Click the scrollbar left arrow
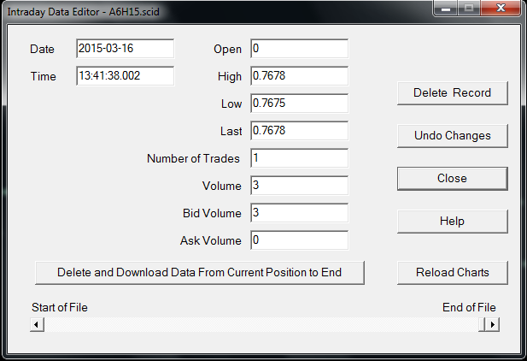This screenshot has width=527, height=361. 37,324
